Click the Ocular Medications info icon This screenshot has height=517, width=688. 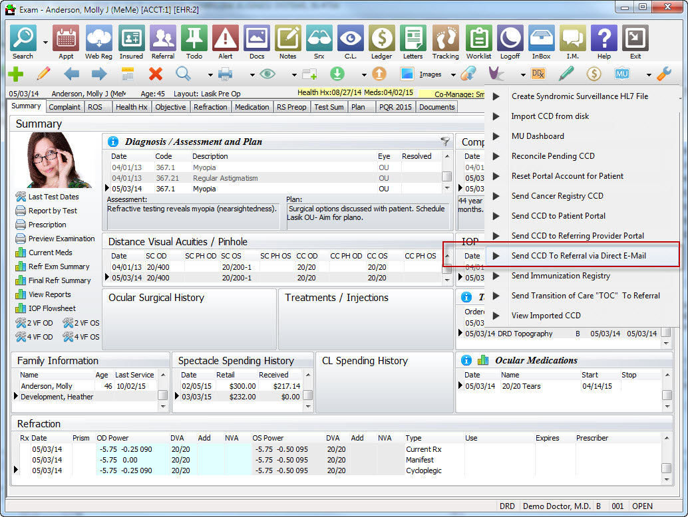click(466, 360)
